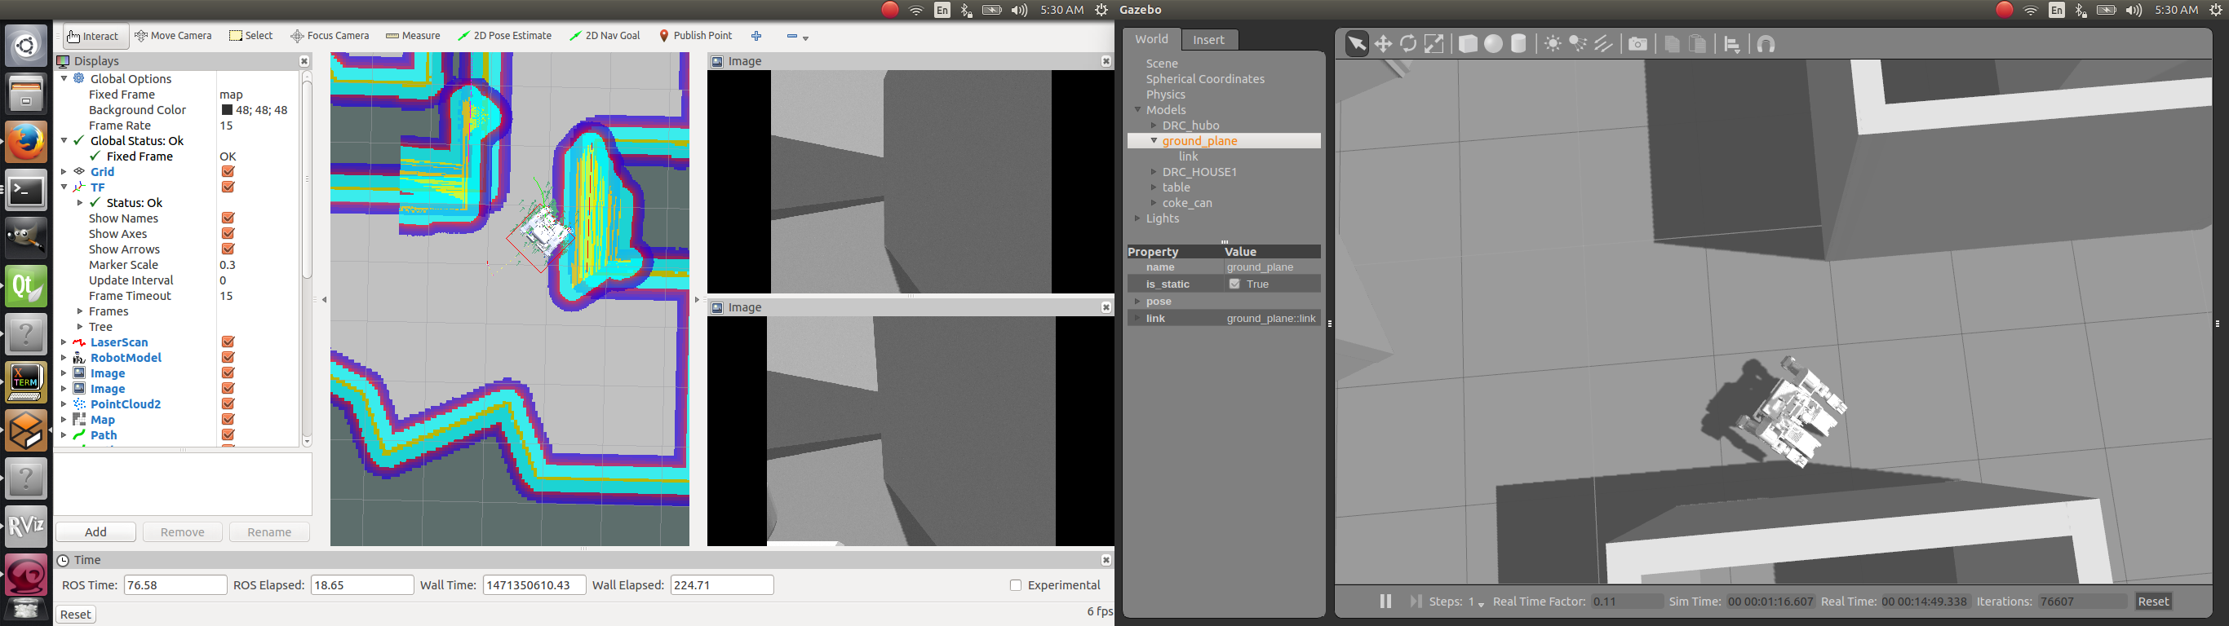Choose the Select tool in RViz toolbar
2229x626 pixels.
[251, 37]
